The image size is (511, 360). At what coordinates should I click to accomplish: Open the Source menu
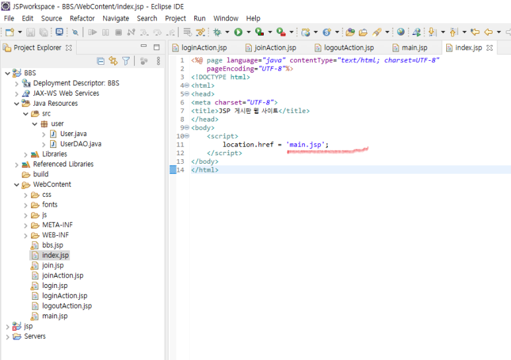[x=52, y=18]
